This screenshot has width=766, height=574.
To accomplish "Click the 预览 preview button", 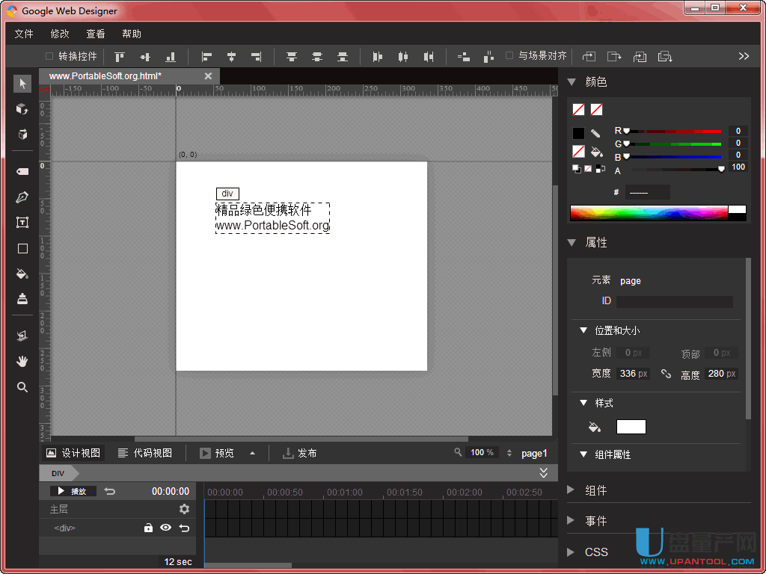I will coord(217,453).
